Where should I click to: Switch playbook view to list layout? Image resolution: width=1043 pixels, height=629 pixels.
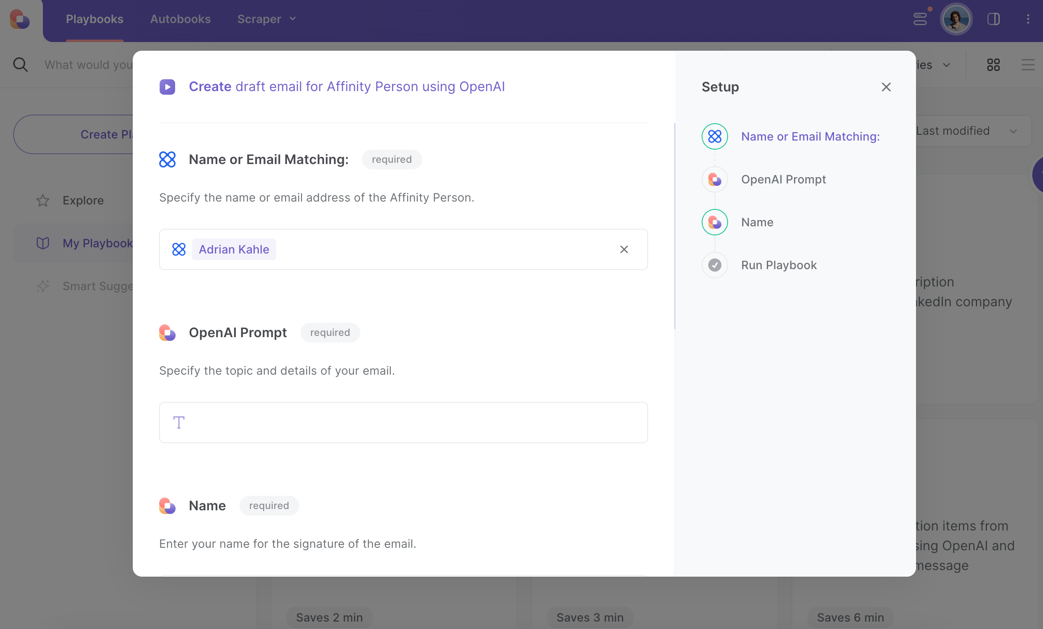coord(1029,64)
